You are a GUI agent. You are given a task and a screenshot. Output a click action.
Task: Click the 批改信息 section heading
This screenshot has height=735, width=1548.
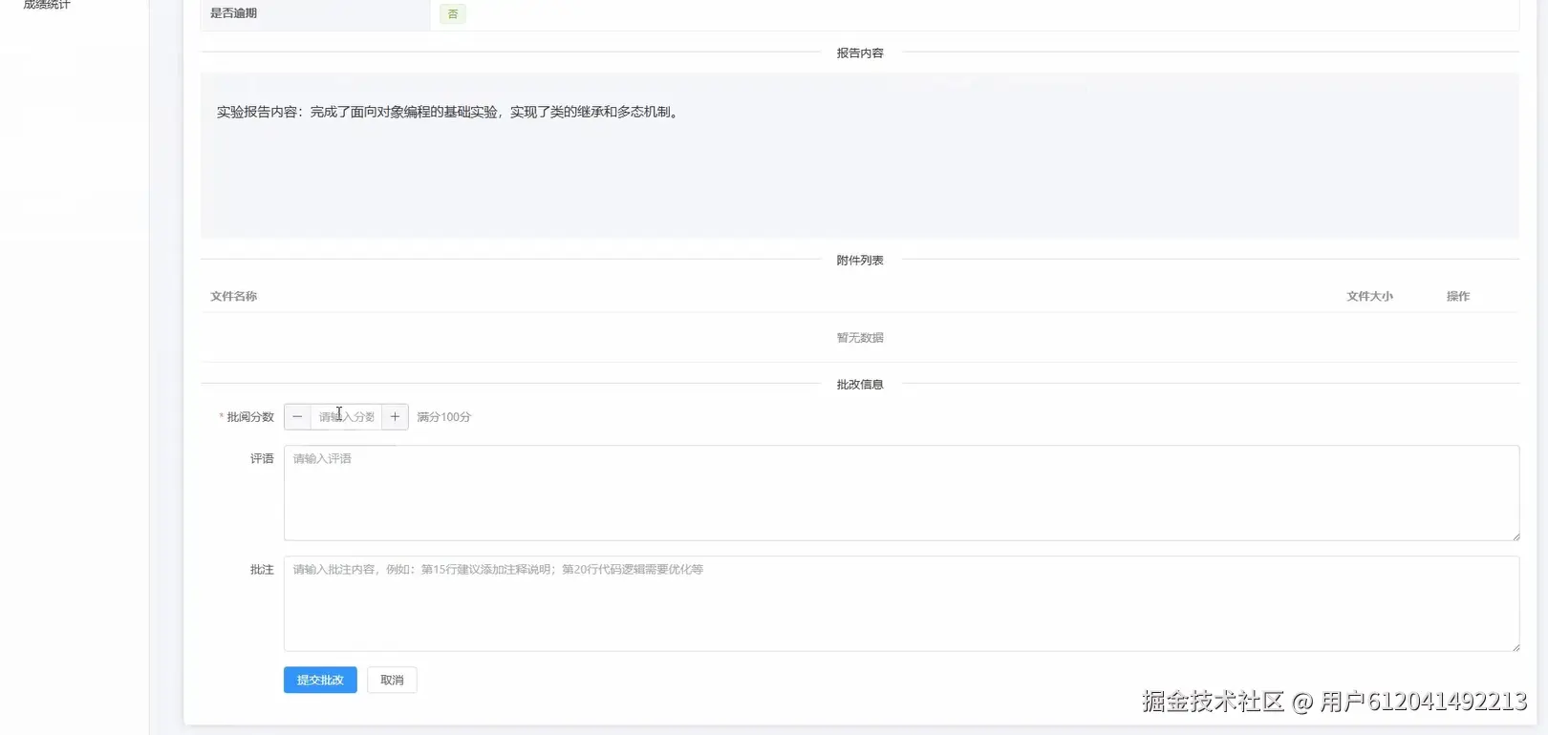(860, 385)
